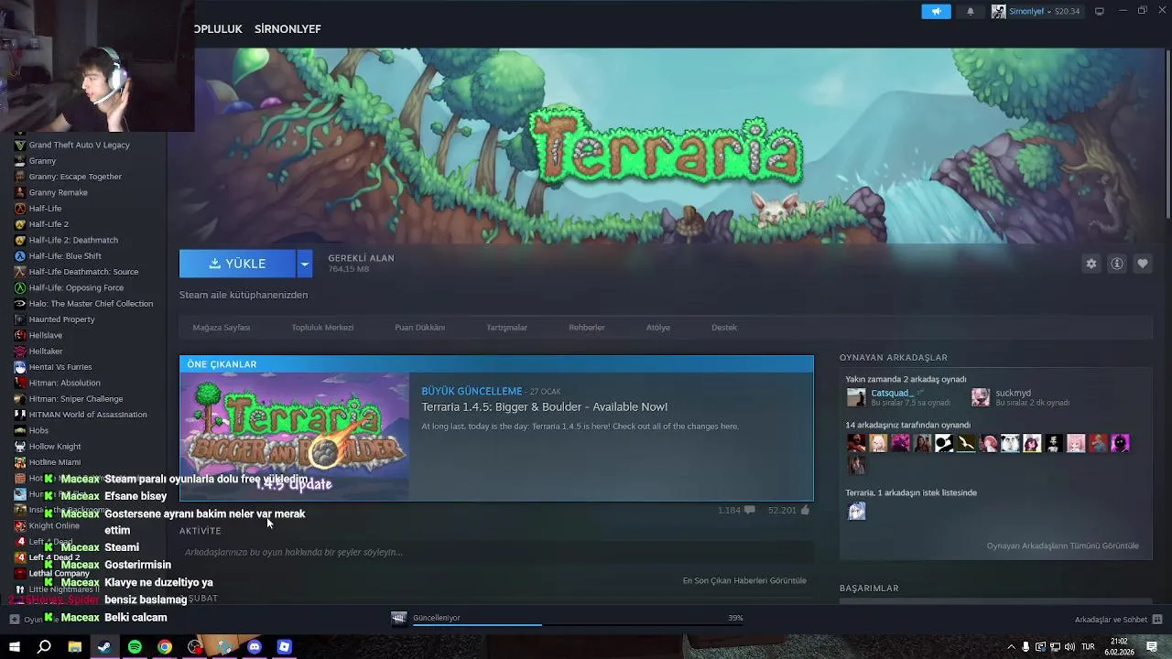
Task: Switch to Big Picture mode icon
Action: [x=1100, y=11]
